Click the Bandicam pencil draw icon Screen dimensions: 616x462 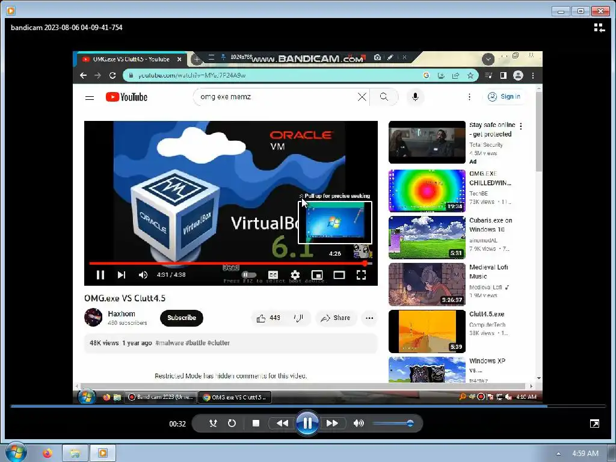(390, 57)
